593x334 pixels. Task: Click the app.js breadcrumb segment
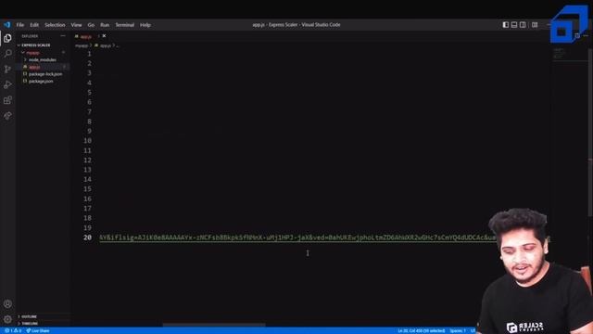click(x=106, y=45)
